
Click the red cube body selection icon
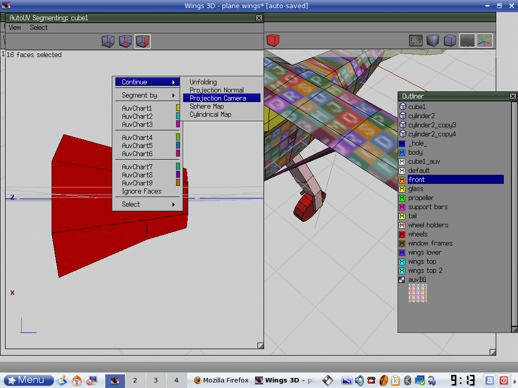(x=273, y=40)
